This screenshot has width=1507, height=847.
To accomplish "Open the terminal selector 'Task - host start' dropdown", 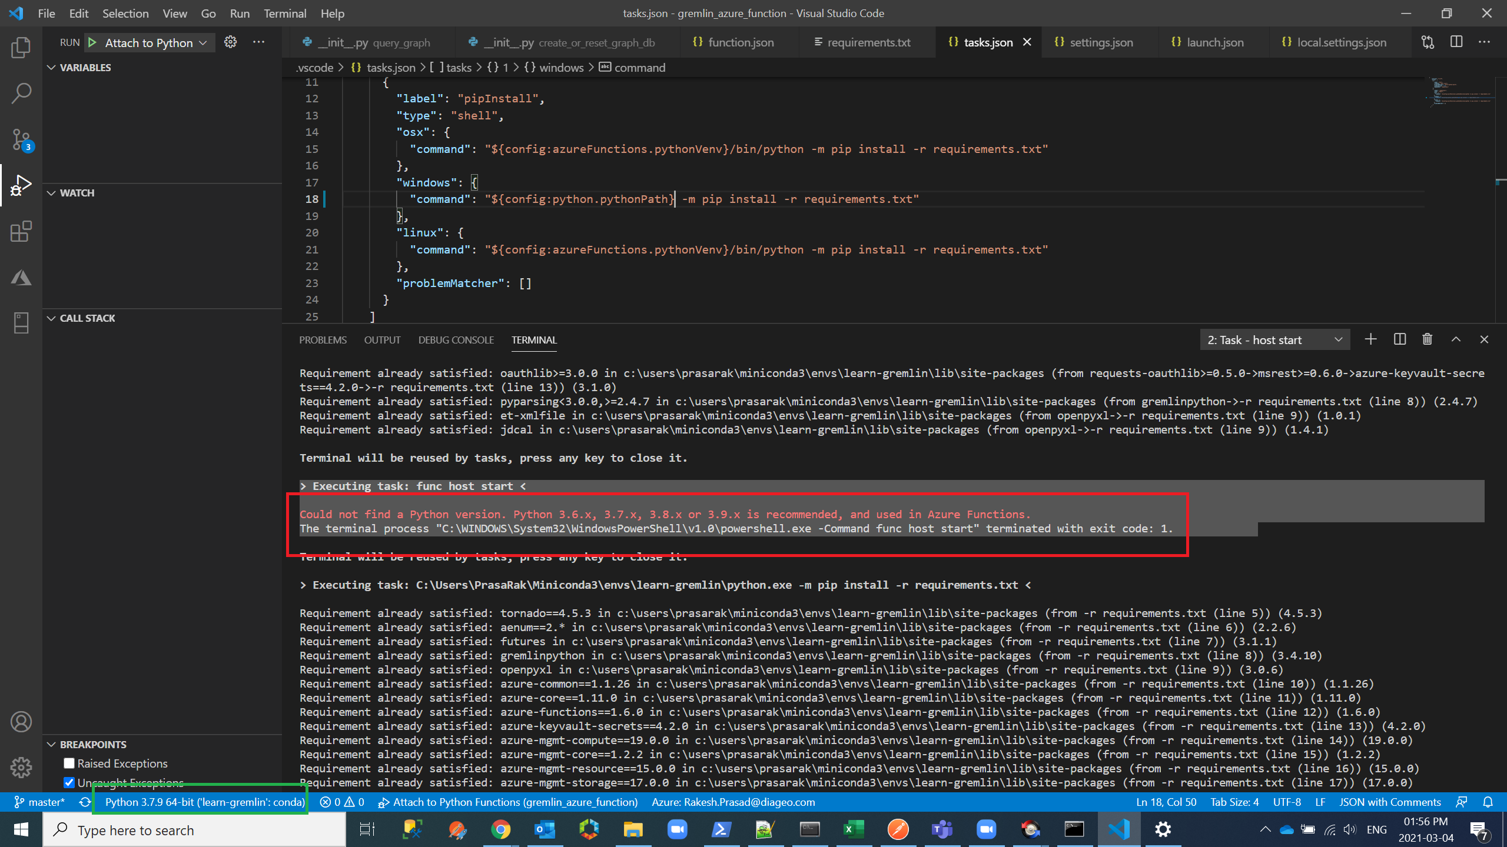I will (1274, 340).
